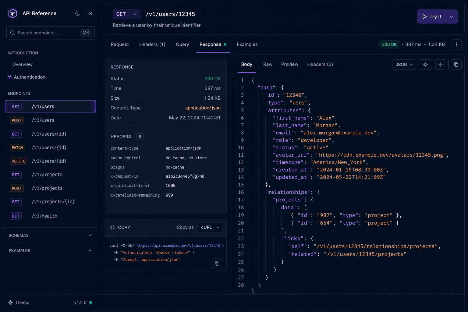Switch to the Headers (1) tab
This screenshot has width=468, height=312.
point(152,44)
